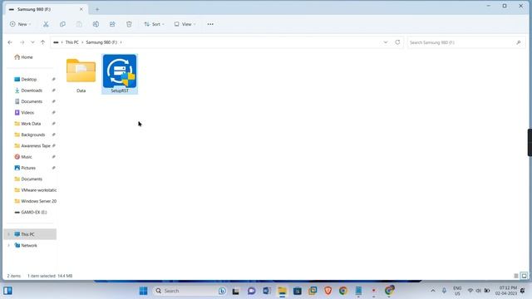532x299 pixels.
Task: Launch Word from the taskbar
Action: point(267,291)
